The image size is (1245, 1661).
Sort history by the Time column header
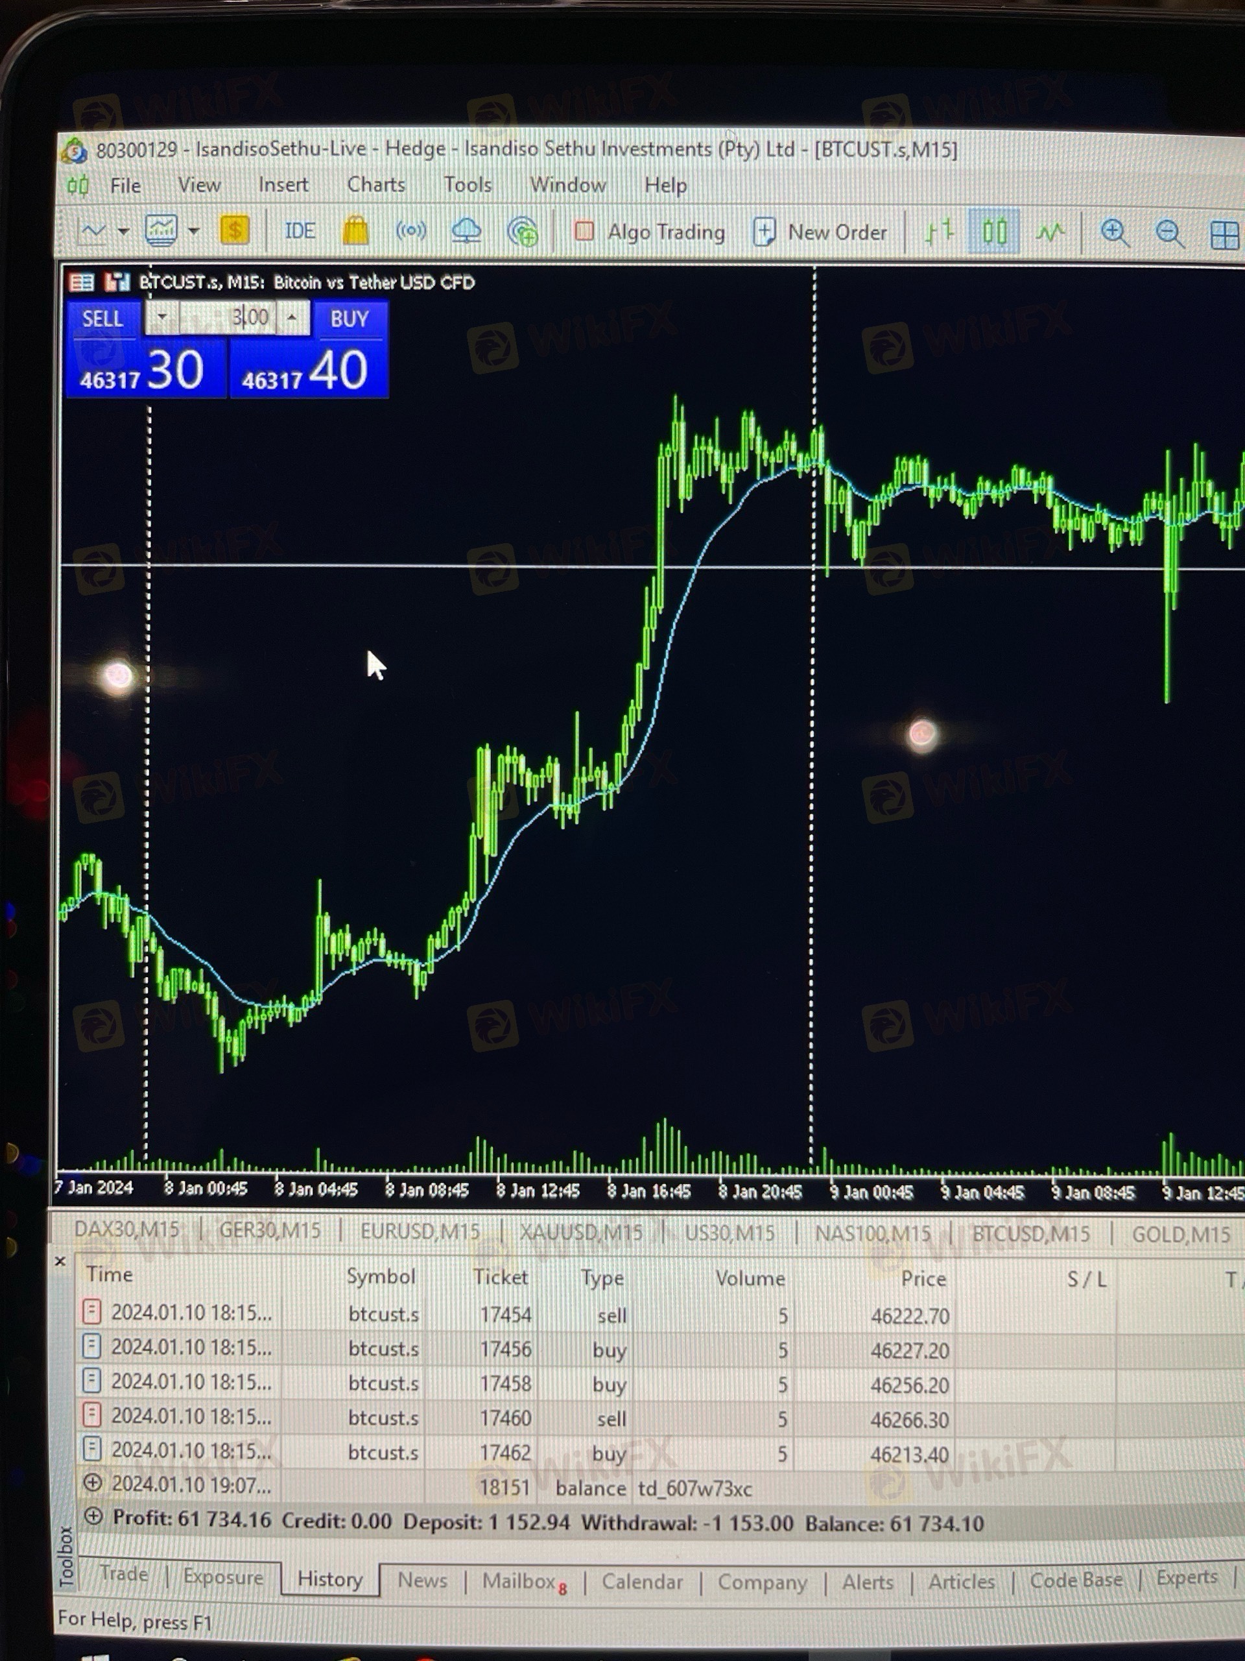[110, 1274]
